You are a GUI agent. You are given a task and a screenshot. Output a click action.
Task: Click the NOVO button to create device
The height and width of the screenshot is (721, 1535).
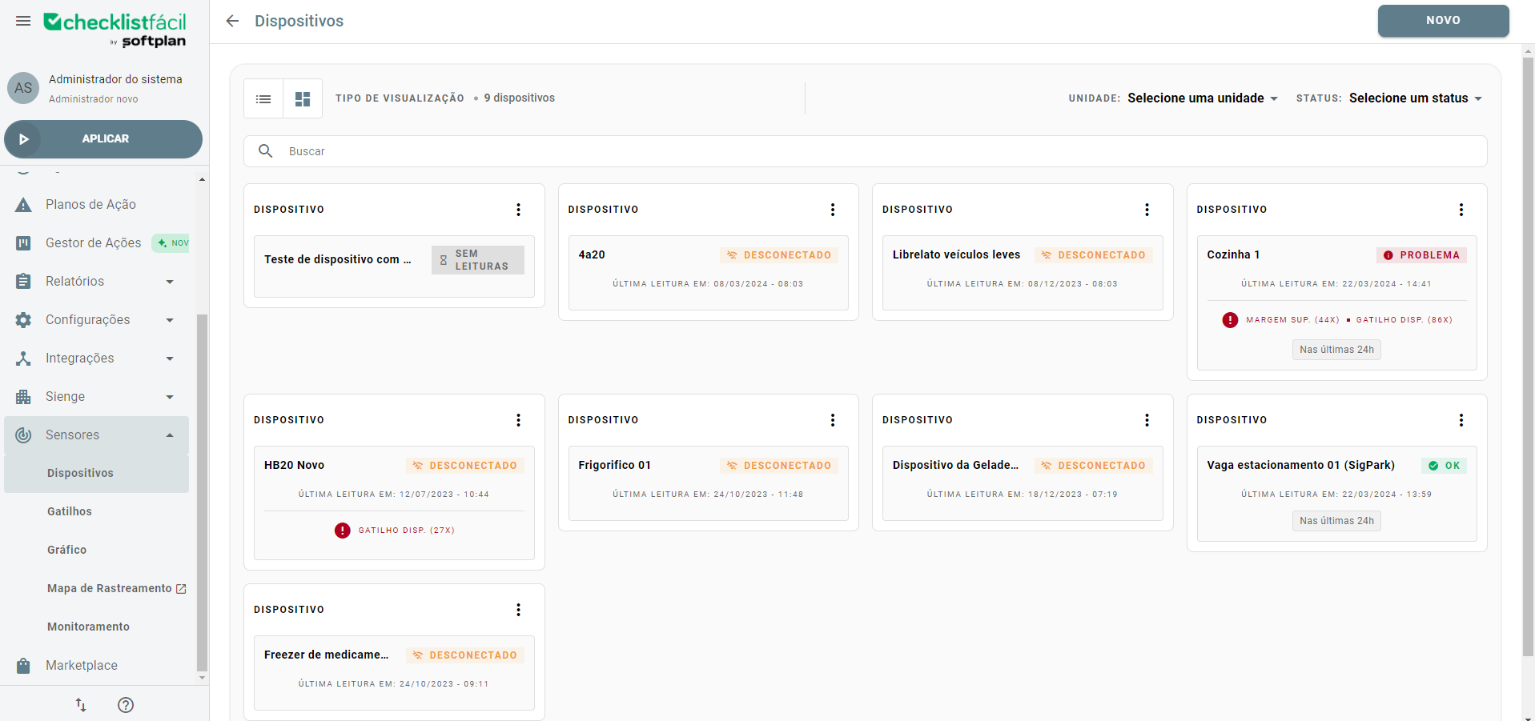(1443, 21)
